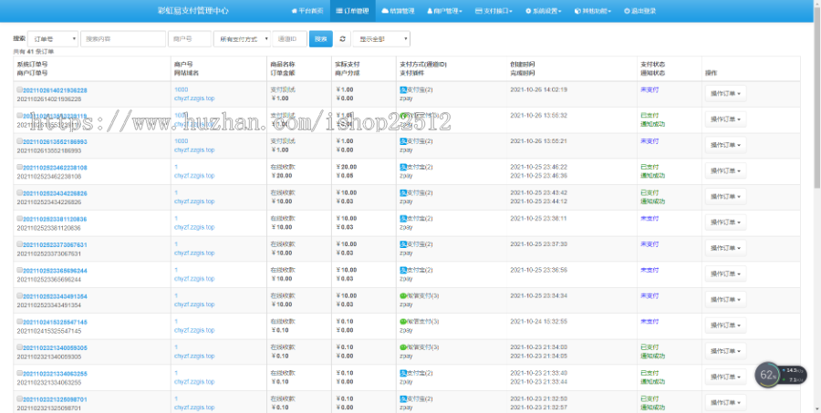This screenshot has width=821, height=413.
Task: Expand the 系统设置 navigation menu
Action: click(x=543, y=11)
